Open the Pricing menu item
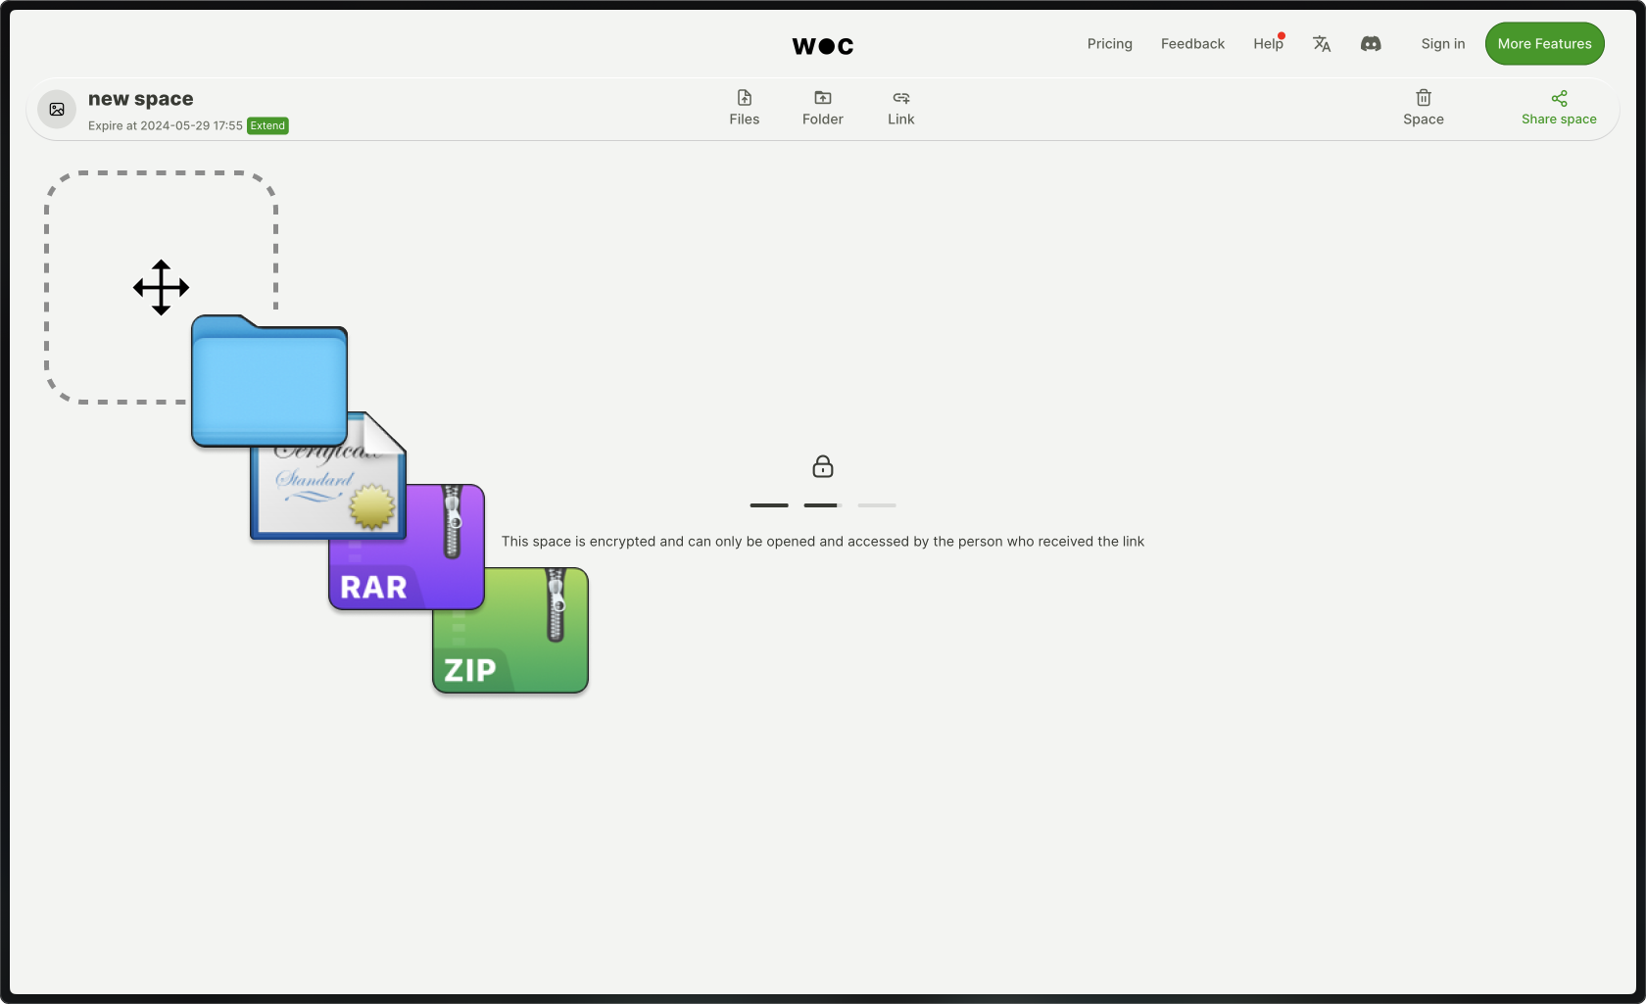The width and height of the screenshot is (1646, 1004). coord(1109,43)
